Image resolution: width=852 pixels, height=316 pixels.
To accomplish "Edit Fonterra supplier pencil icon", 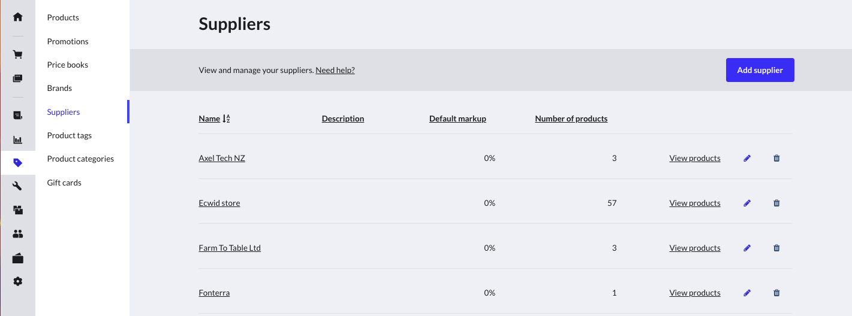I will pos(747,293).
